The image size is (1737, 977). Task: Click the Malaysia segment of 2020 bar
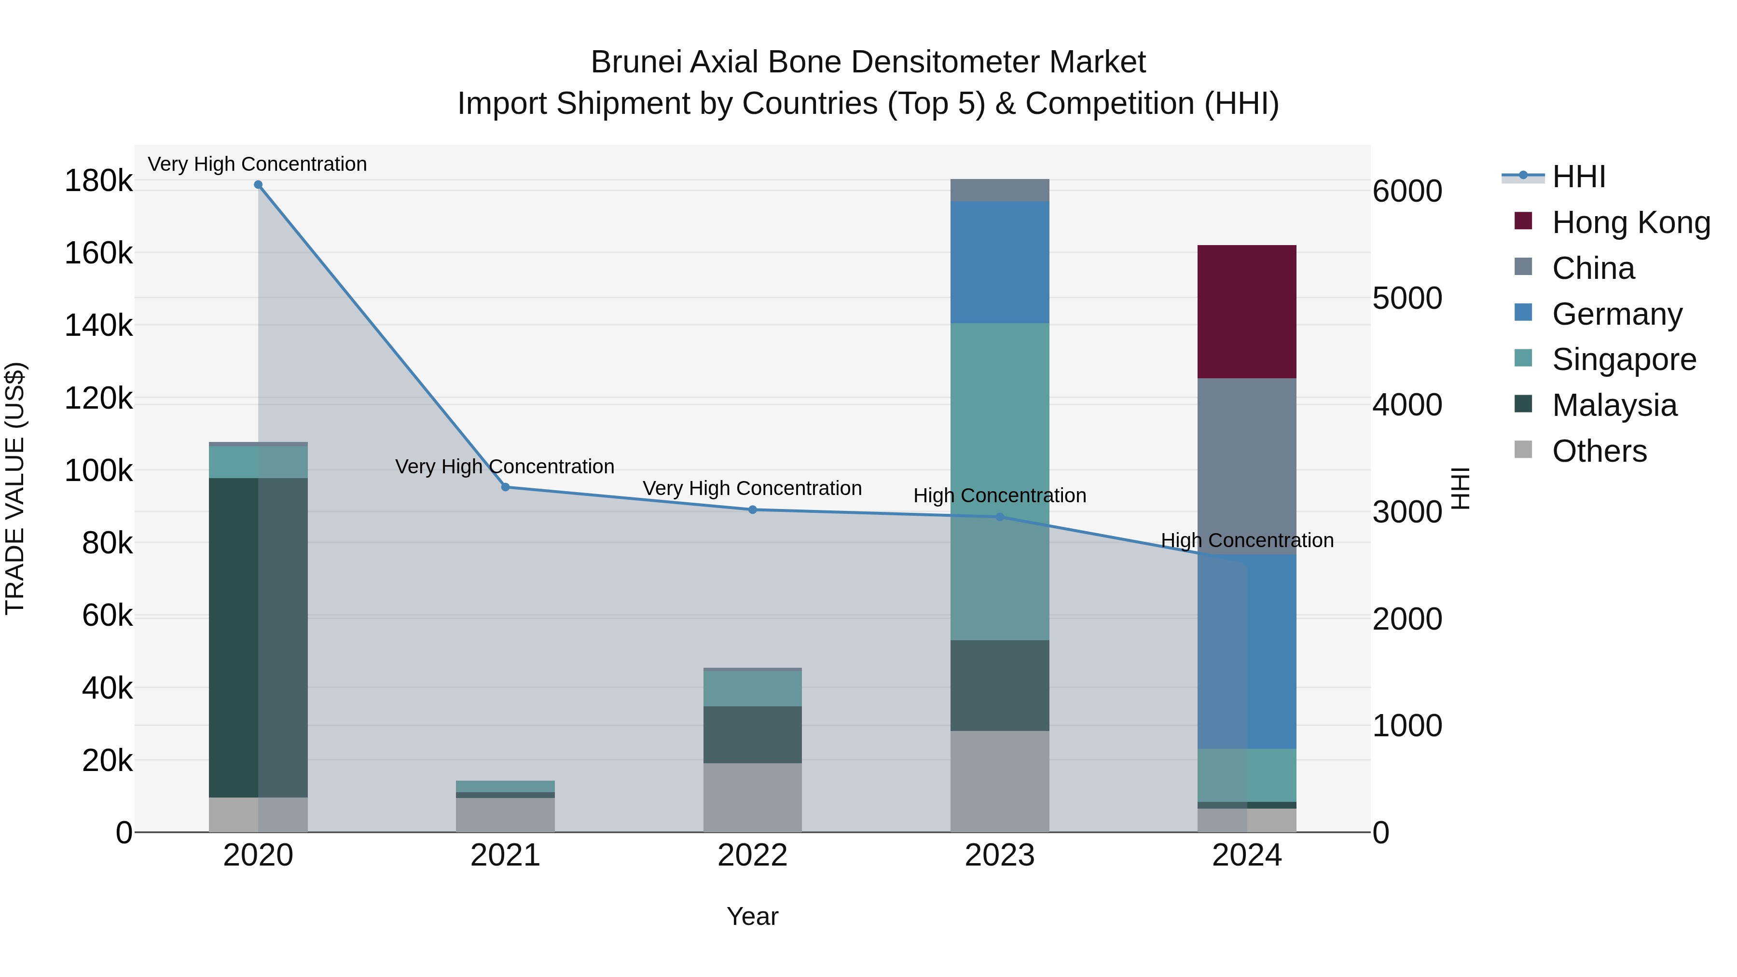click(258, 638)
